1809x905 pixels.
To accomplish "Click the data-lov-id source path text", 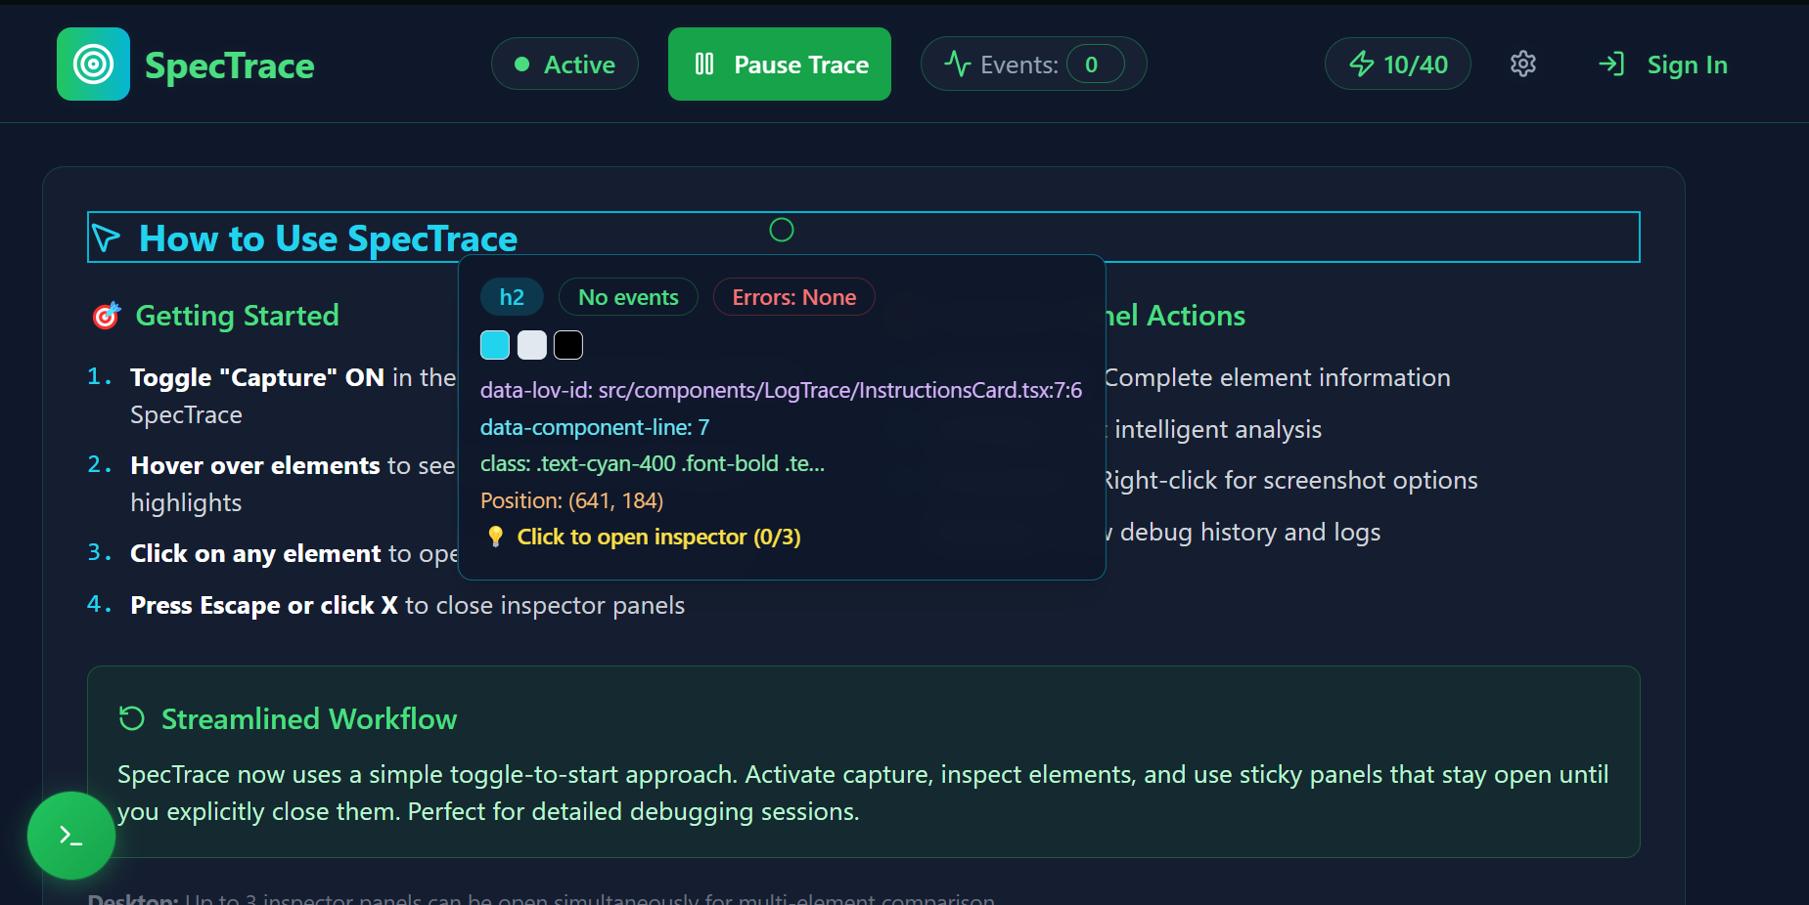I will pos(781,390).
